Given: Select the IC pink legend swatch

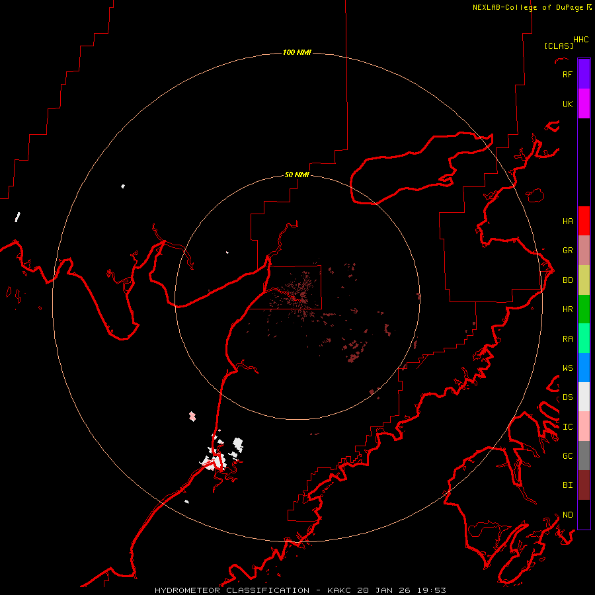Looking at the screenshot, I should [x=584, y=426].
